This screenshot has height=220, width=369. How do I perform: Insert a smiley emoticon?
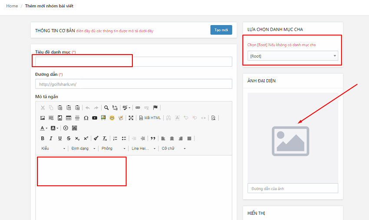click(112, 118)
